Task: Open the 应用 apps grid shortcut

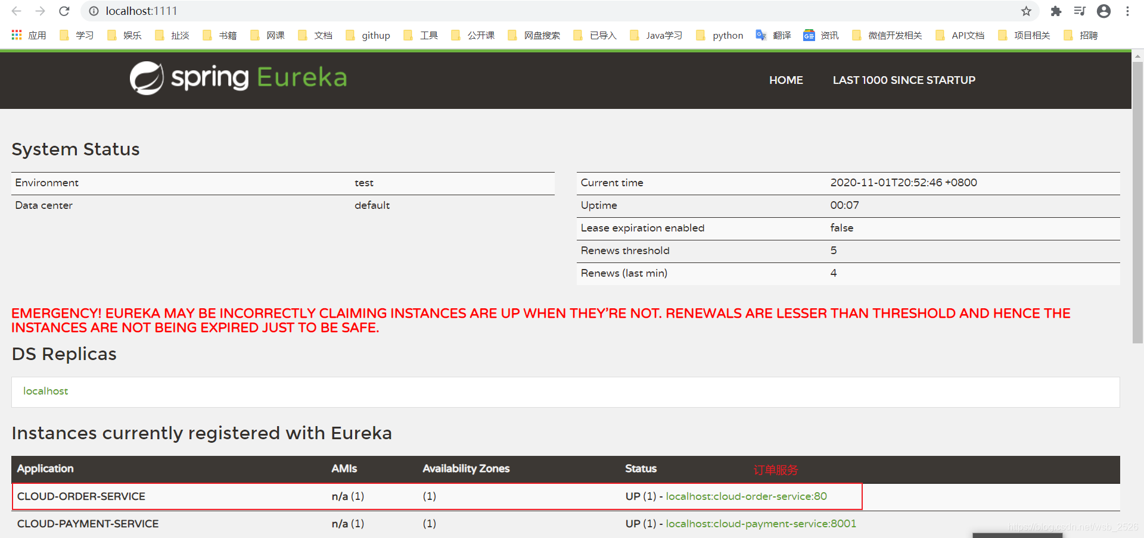Action: coord(29,35)
